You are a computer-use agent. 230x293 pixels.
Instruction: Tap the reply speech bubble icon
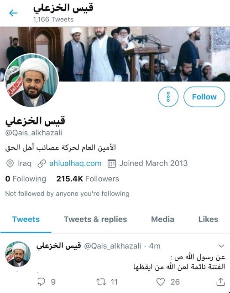(42, 282)
